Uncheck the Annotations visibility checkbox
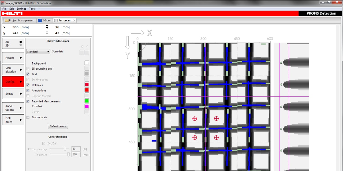Image resolution: width=343 pixels, height=171 pixels. tap(28, 90)
